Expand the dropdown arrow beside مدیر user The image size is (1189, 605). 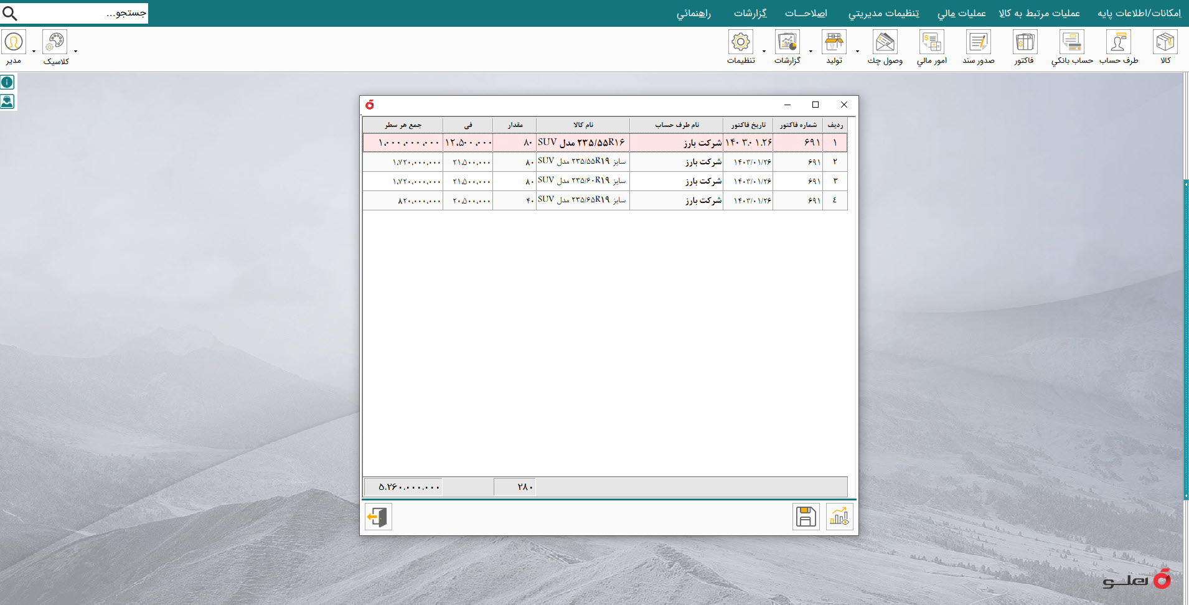click(x=34, y=51)
